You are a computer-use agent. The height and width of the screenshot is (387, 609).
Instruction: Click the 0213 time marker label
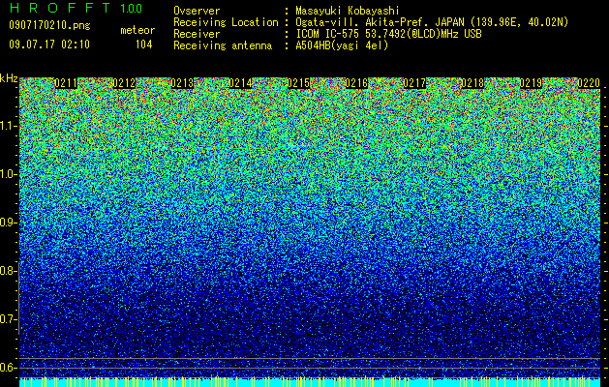(182, 83)
